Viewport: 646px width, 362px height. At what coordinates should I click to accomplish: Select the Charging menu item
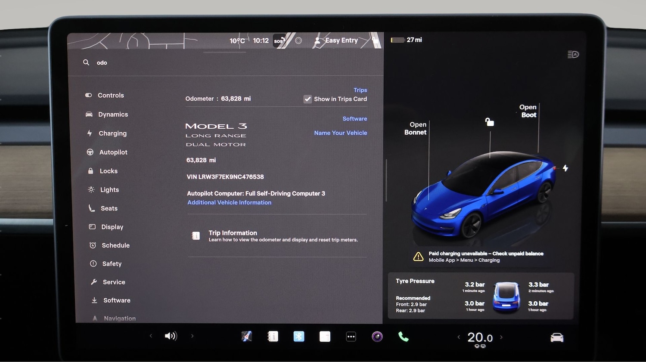click(112, 133)
